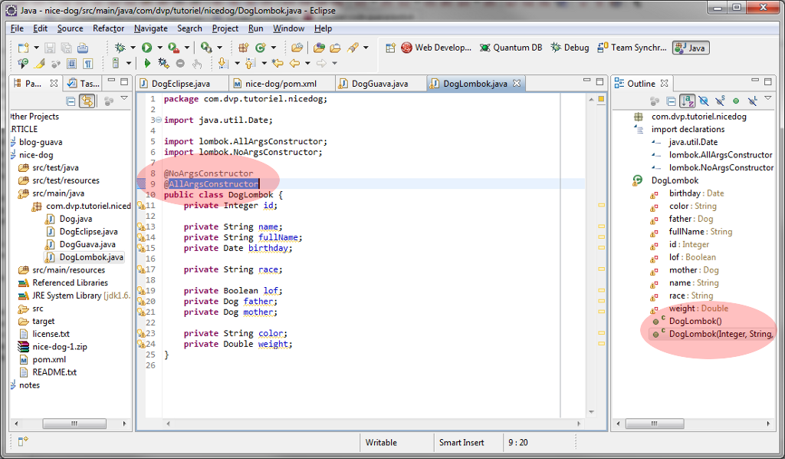
Task: Fold the import block on line 3
Action: (157, 121)
